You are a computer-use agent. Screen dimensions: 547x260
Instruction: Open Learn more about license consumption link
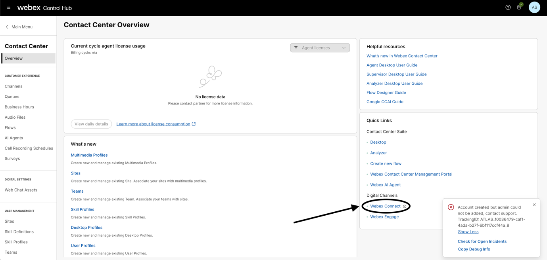pyautogui.click(x=153, y=124)
